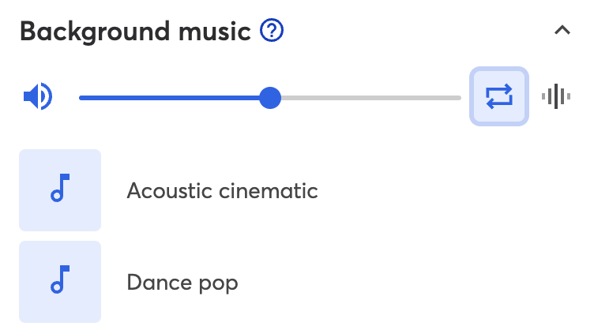Open the audio waveform icon
The image size is (594, 330).
[x=556, y=96]
